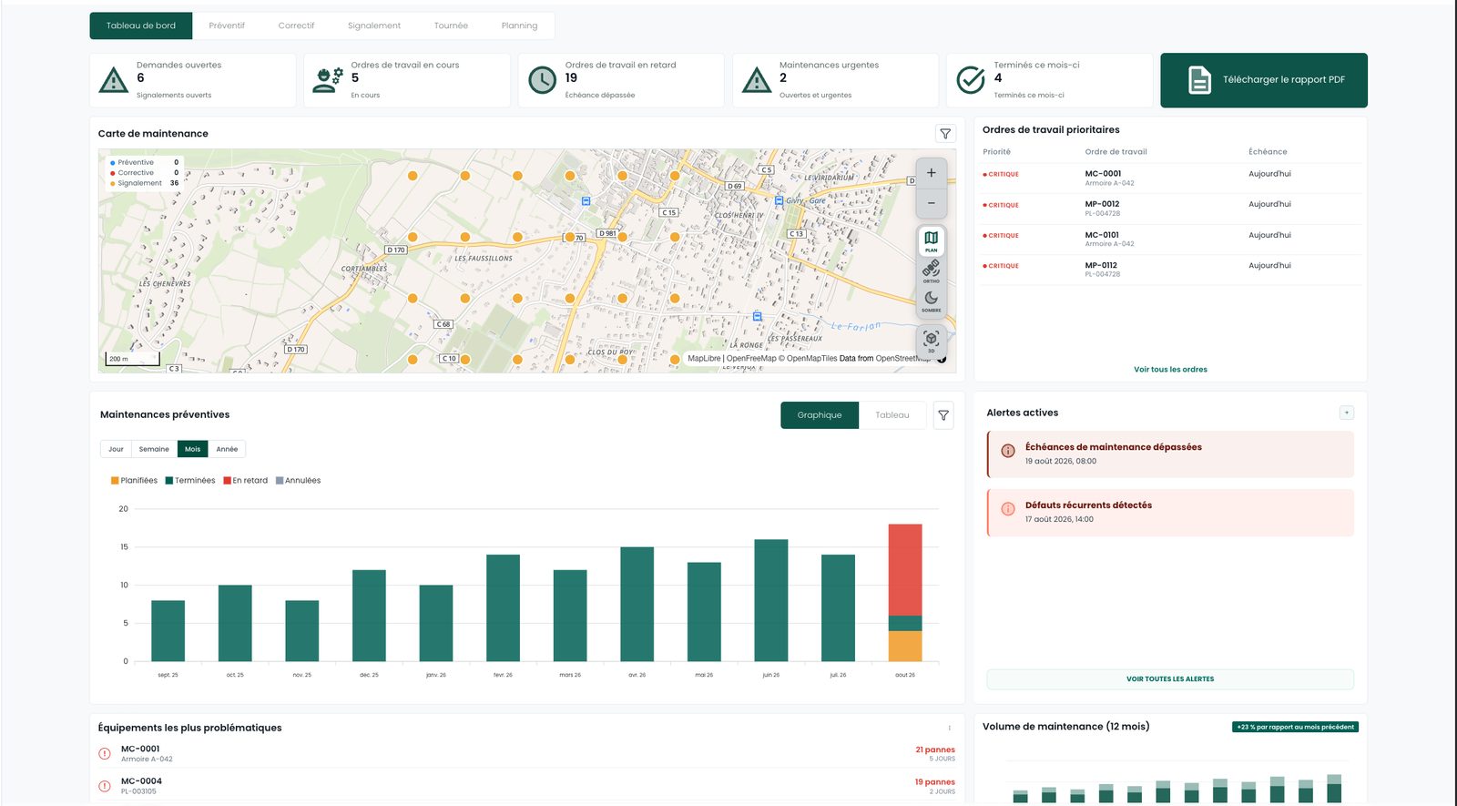The image size is (1457, 806).
Task: Click the red En retard legend swatch
Action: coord(227,481)
